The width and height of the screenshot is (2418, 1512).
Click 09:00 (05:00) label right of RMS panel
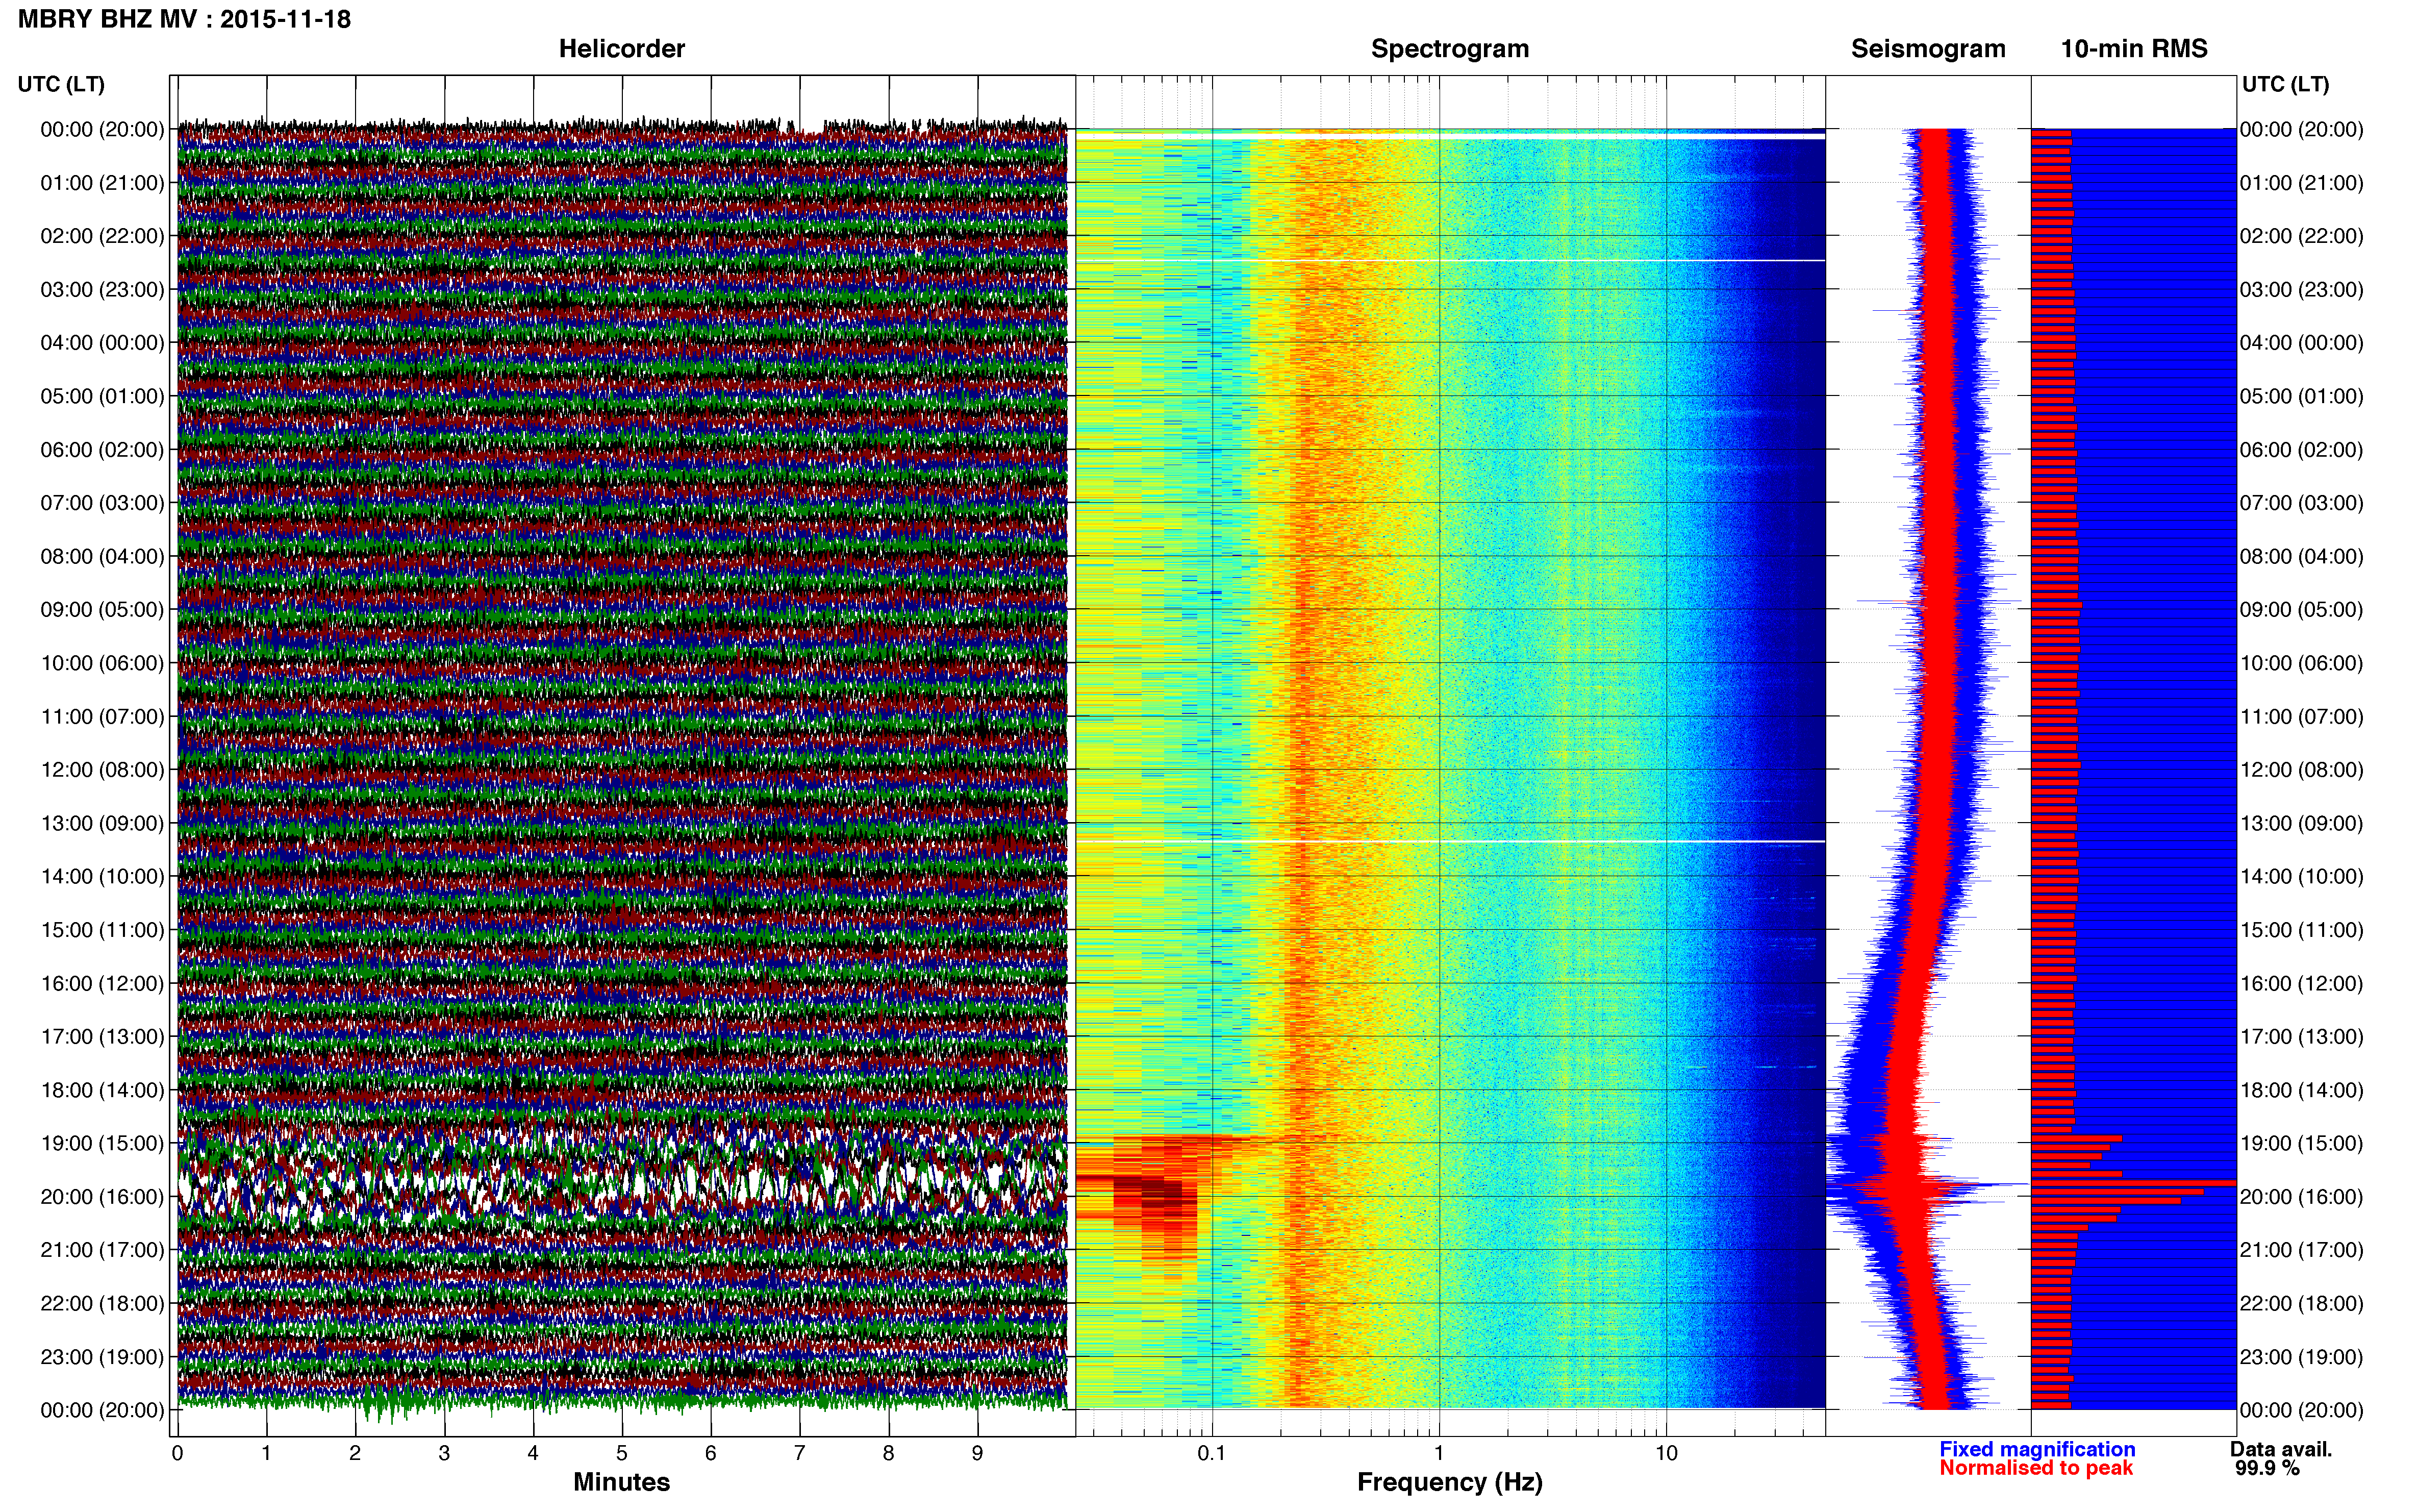tap(2301, 610)
